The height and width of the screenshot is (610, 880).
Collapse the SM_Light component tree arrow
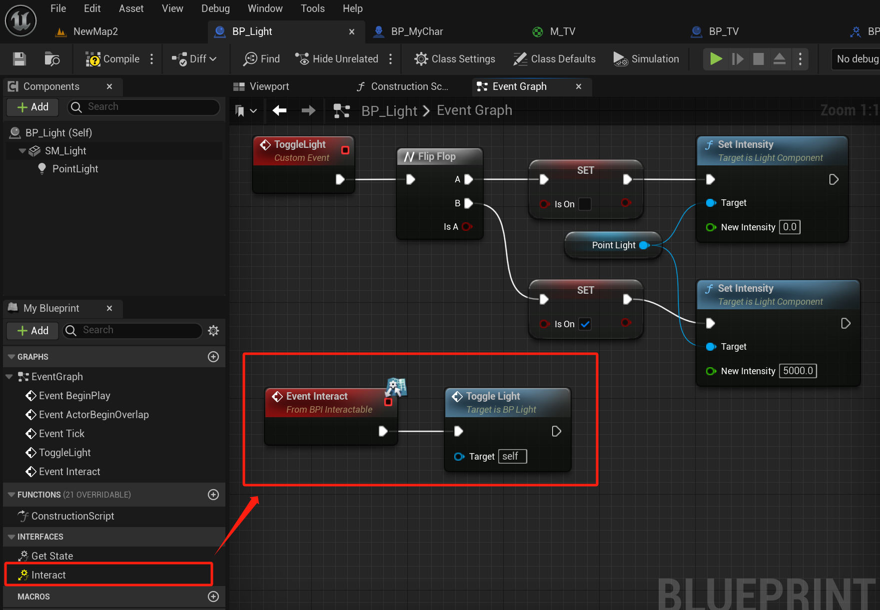click(x=22, y=151)
